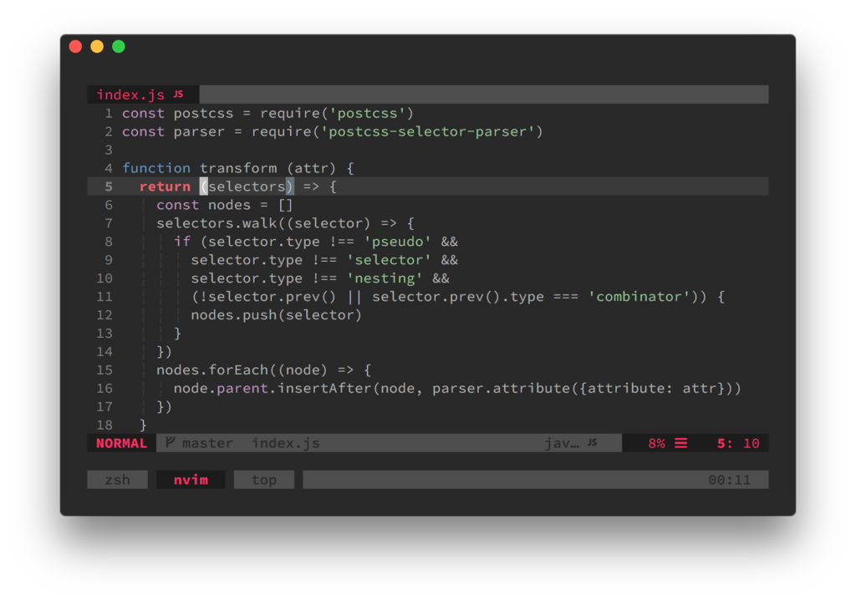Click insertAfter on line 16
This screenshot has width=856, height=602.
click(324, 389)
